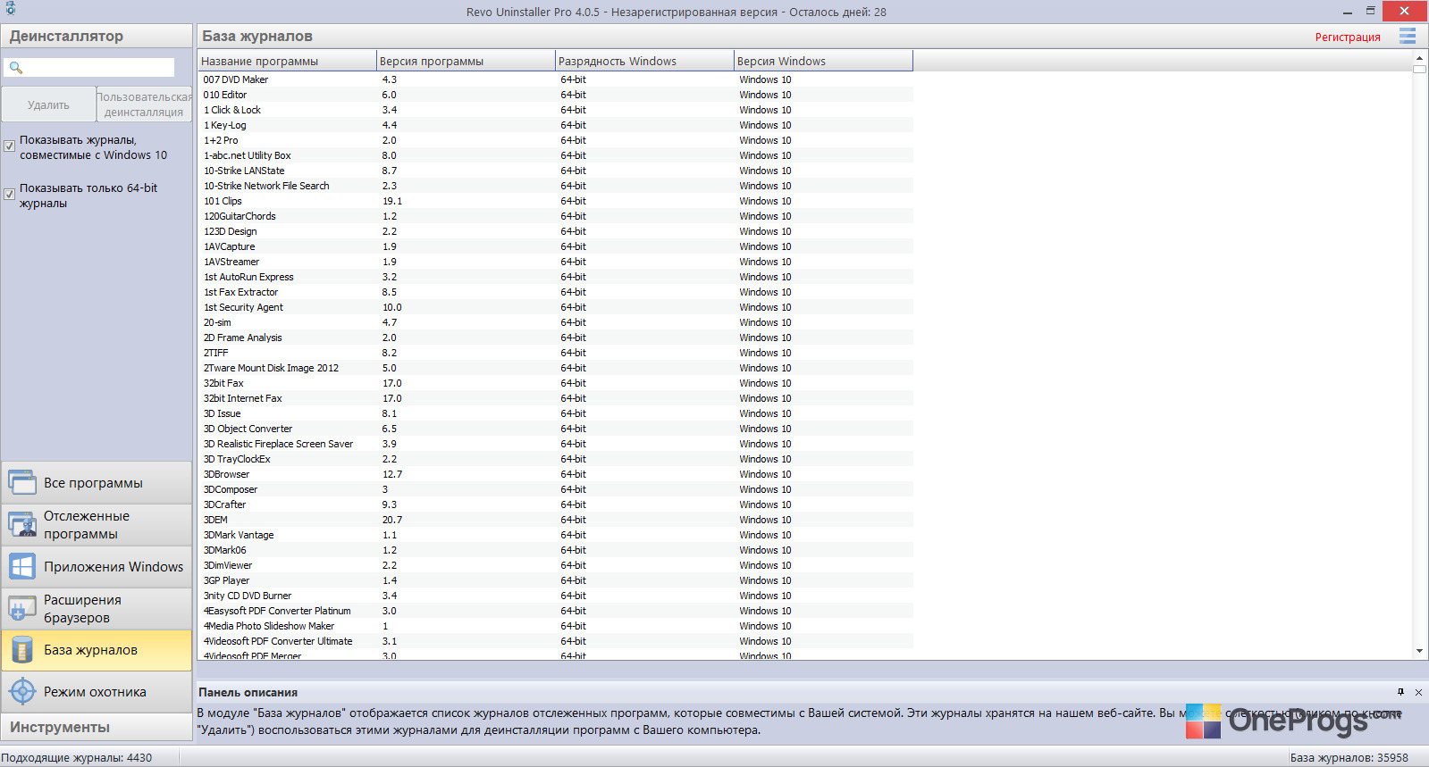Select 1st Fax Extractor entry
Screen dimensions: 1429x767
point(555,292)
